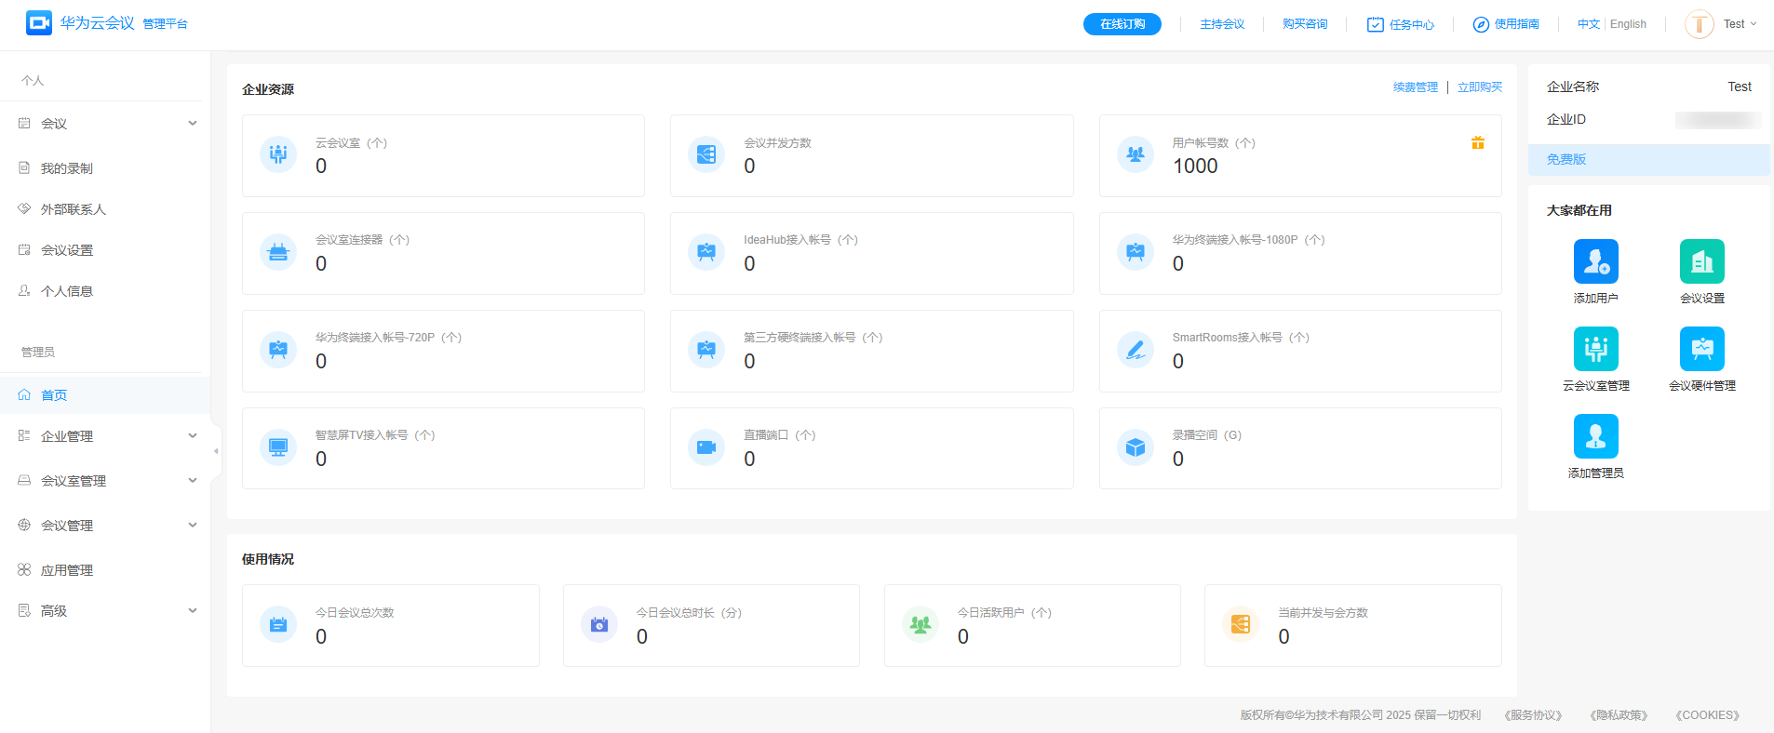Click the 添加用户 (Add User) icon
Screen dimensions: 1774x733
tap(1595, 261)
